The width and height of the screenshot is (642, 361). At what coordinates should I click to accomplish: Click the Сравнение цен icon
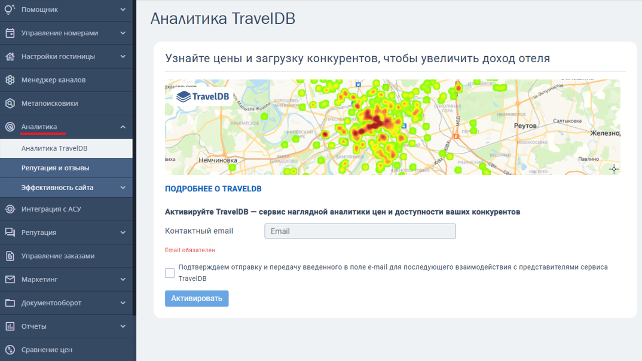tap(10, 350)
